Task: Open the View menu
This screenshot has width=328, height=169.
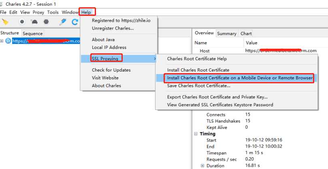Action: coord(25,12)
